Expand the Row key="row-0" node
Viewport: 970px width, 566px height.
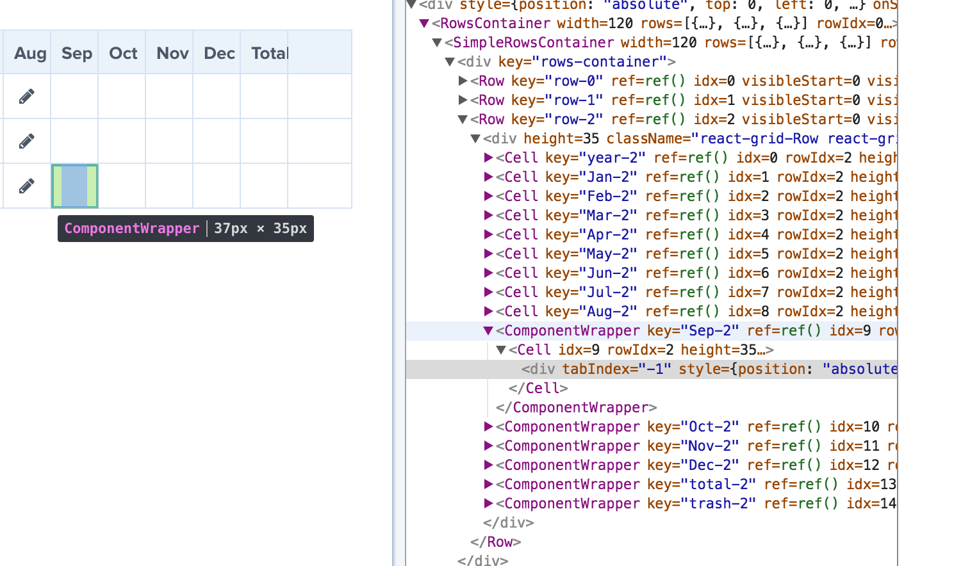(463, 81)
